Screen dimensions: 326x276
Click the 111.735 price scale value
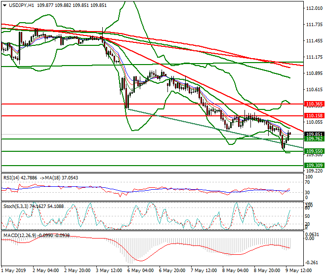coord(314,25)
